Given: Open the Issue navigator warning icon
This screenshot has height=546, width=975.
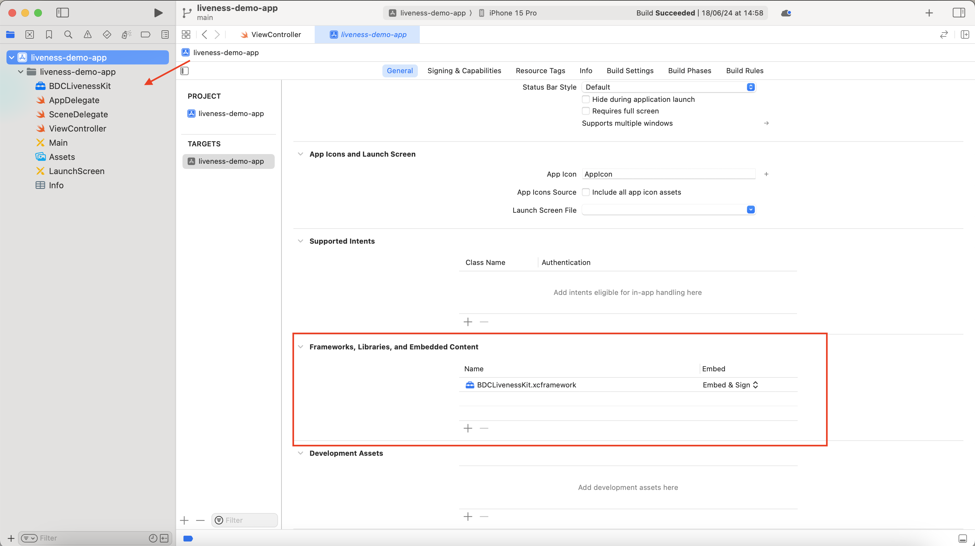Looking at the screenshot, I should click(87, 34).
